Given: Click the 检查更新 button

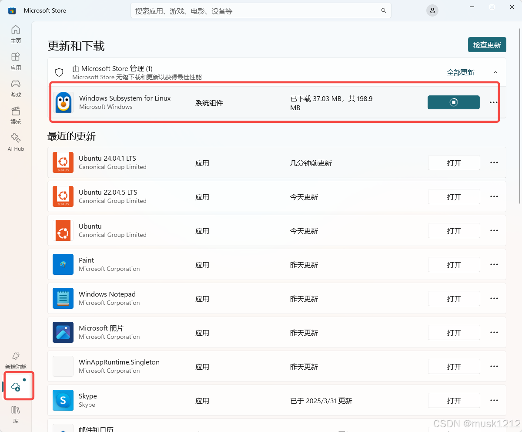Looking at the screenshot, I should tap(487, 45).
